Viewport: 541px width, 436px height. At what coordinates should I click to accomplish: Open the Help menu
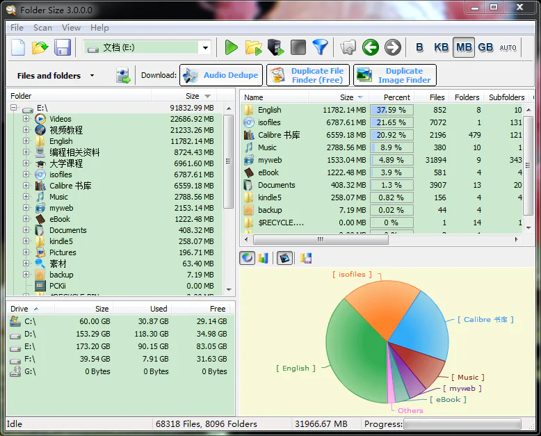[x=99, y=28]
